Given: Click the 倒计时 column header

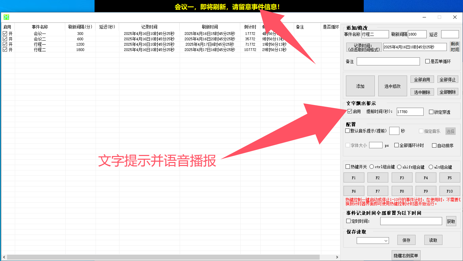Looking at the screenshot, I should click(250, 27).
